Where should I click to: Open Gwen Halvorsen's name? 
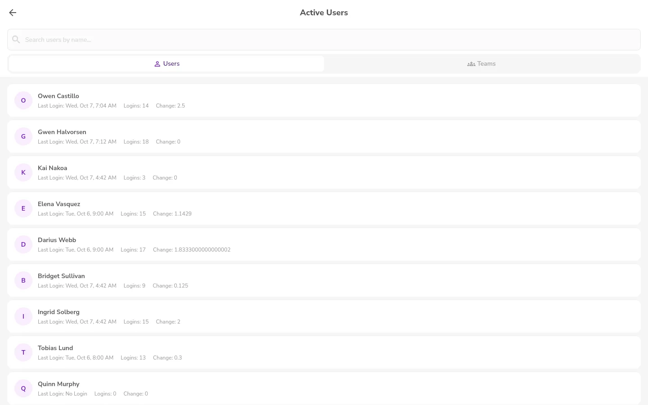pos(62,132)
